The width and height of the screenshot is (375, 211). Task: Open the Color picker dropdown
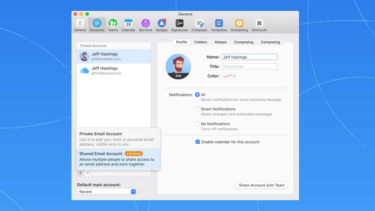click(229, 76)
